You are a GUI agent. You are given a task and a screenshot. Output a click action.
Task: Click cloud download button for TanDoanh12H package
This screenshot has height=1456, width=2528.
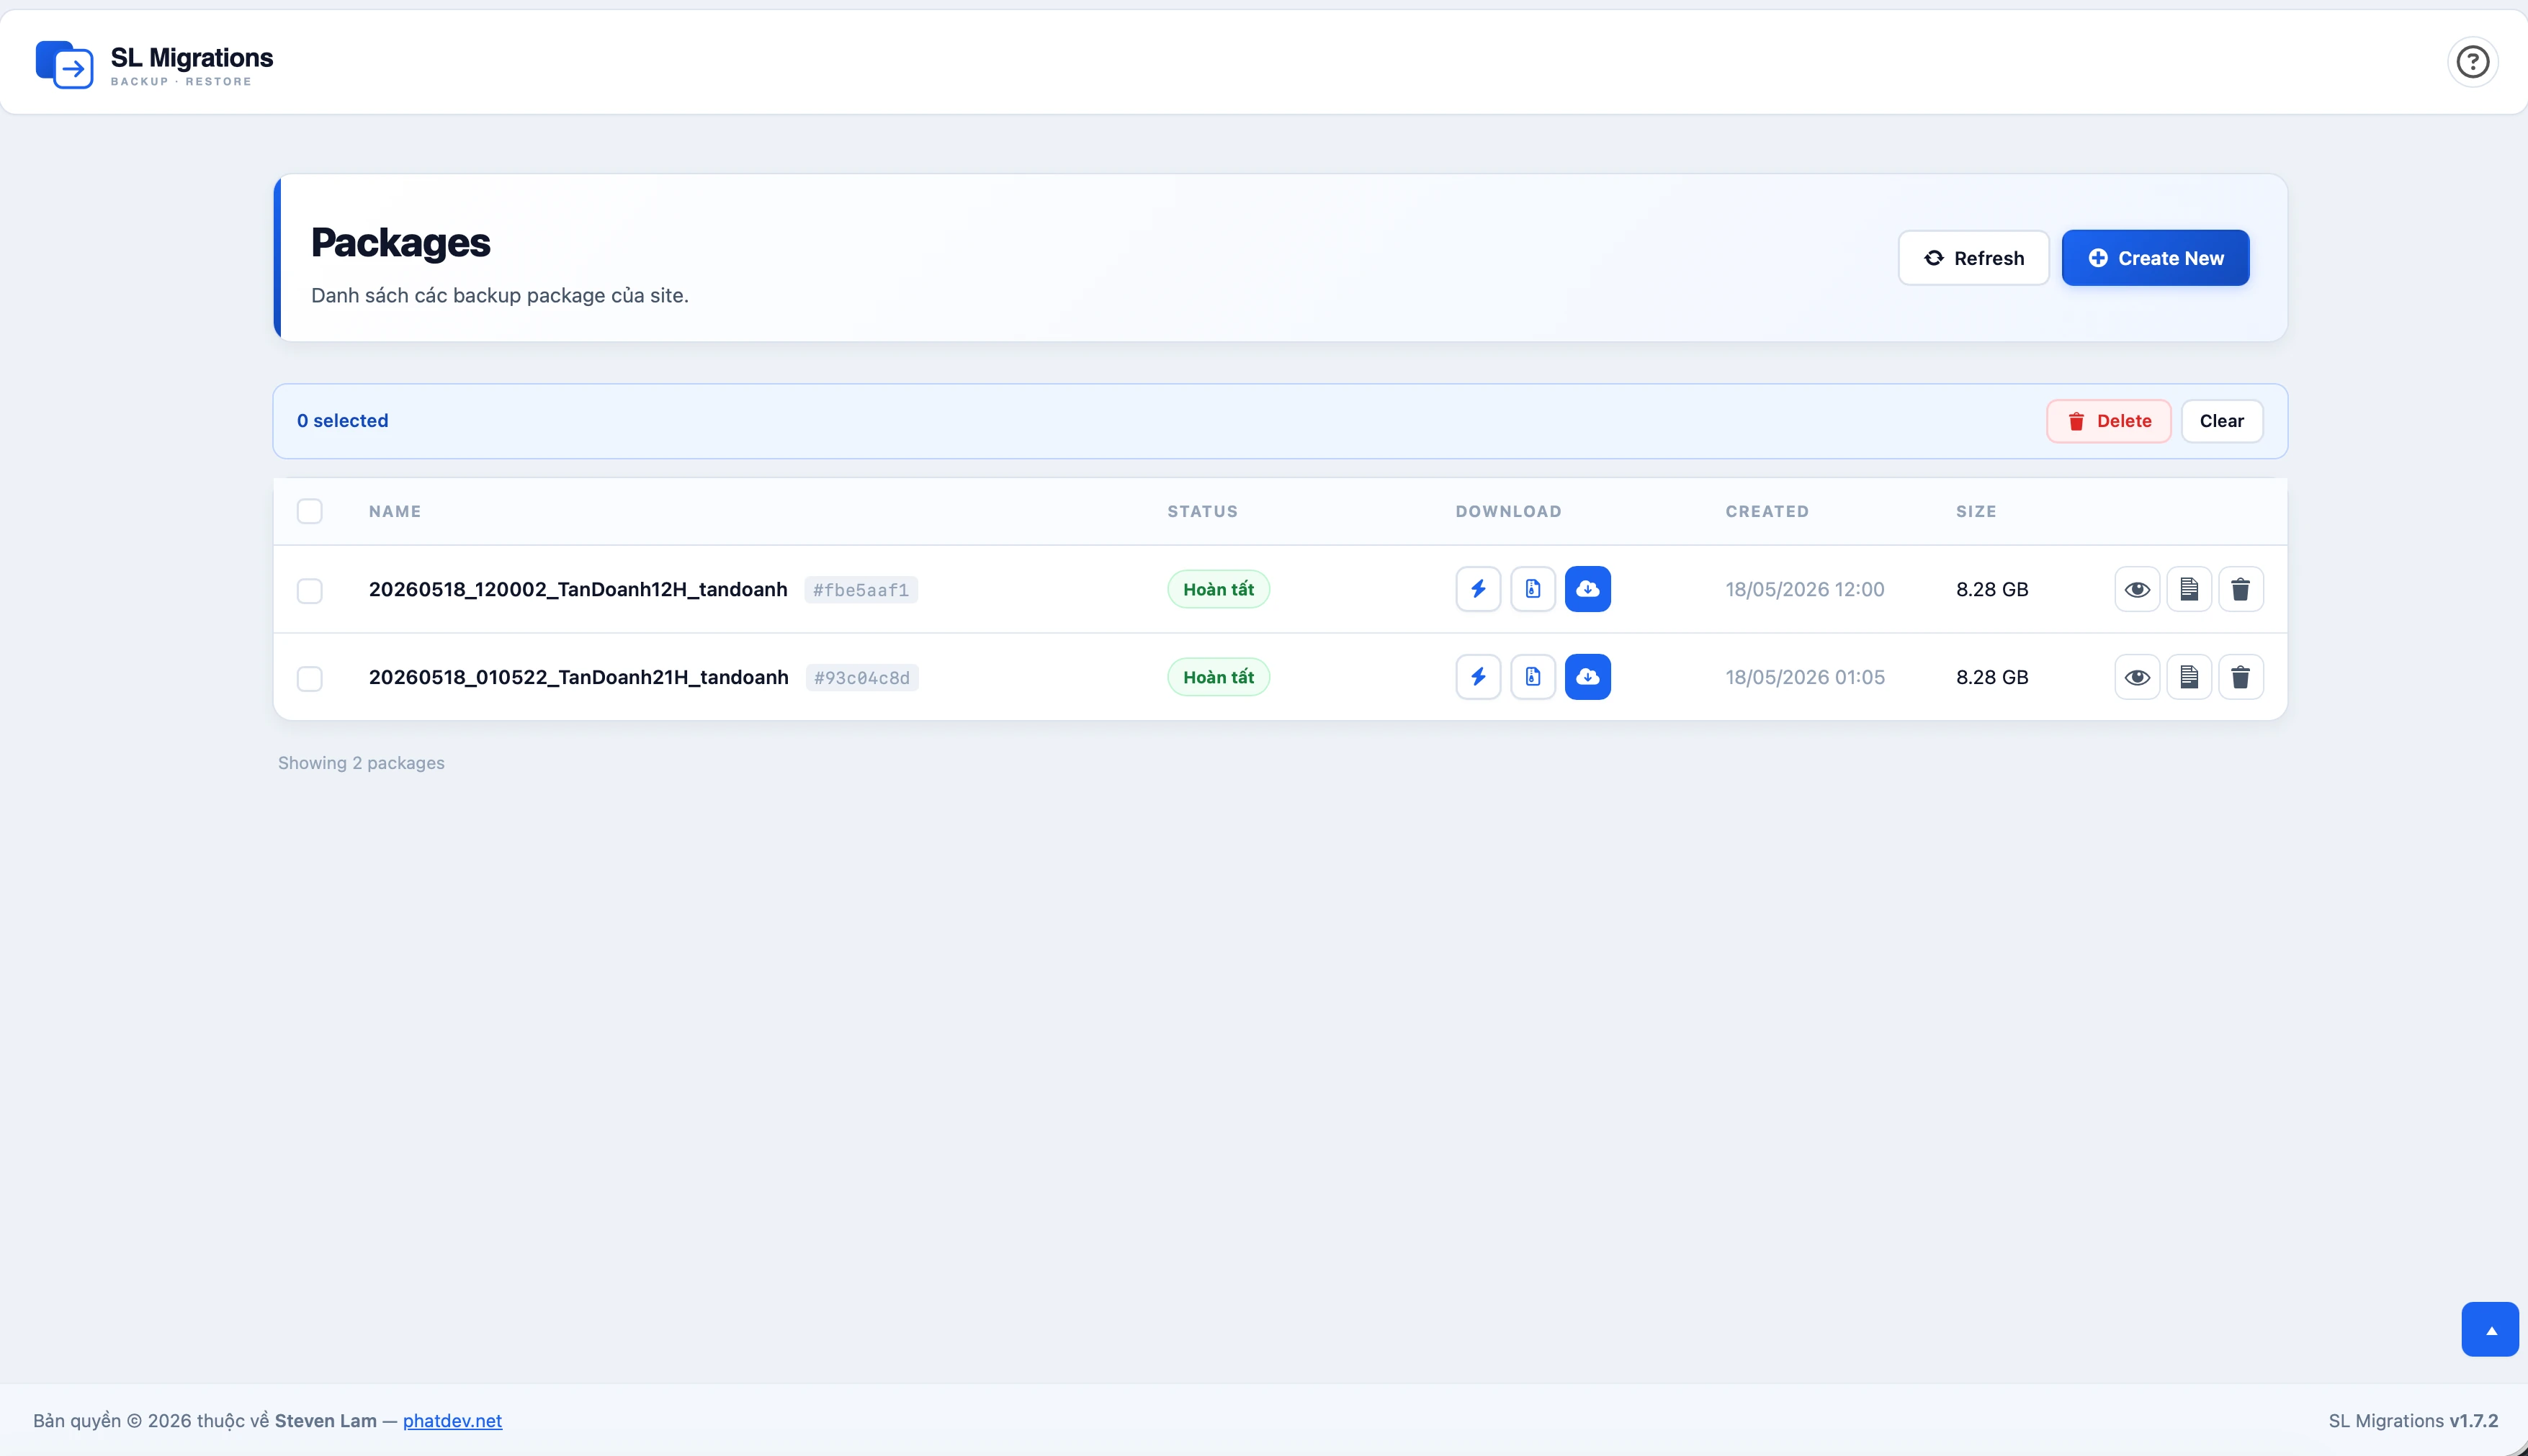coord(1587,589)
